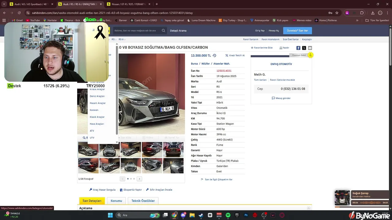Open YouTube bookmark
This screenshot has width=392, height=220.
[33, 20]
